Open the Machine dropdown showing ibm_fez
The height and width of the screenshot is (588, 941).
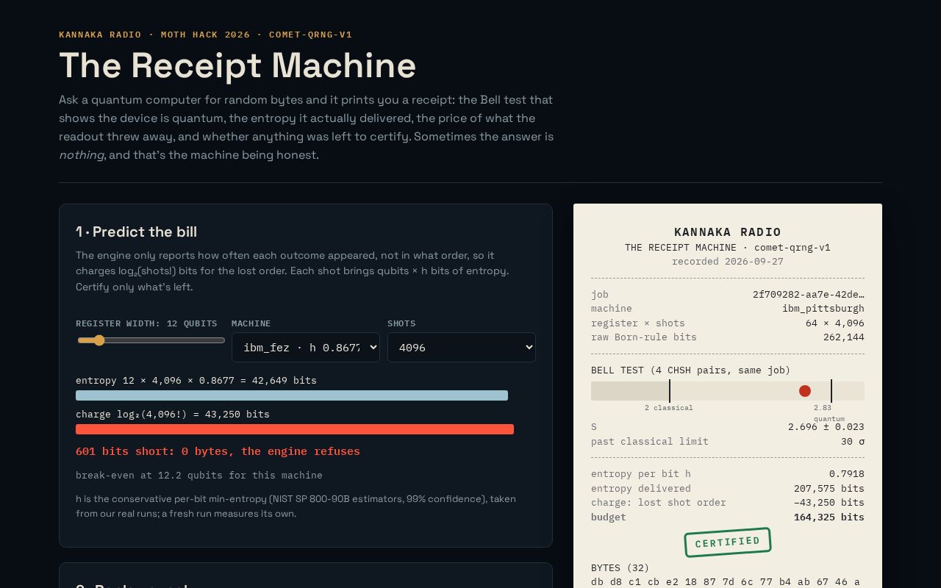pyautogui.click(x=306, y=348)
